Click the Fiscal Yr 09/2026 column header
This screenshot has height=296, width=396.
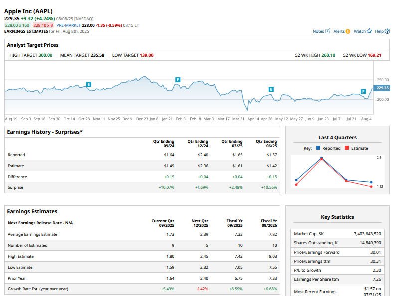click(x=269, y=223)
